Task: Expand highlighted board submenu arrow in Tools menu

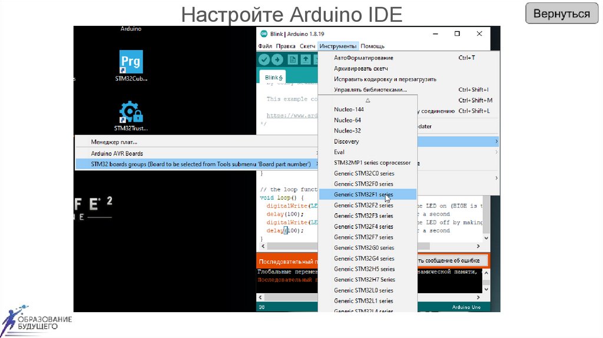Action: tap(496, 141)
